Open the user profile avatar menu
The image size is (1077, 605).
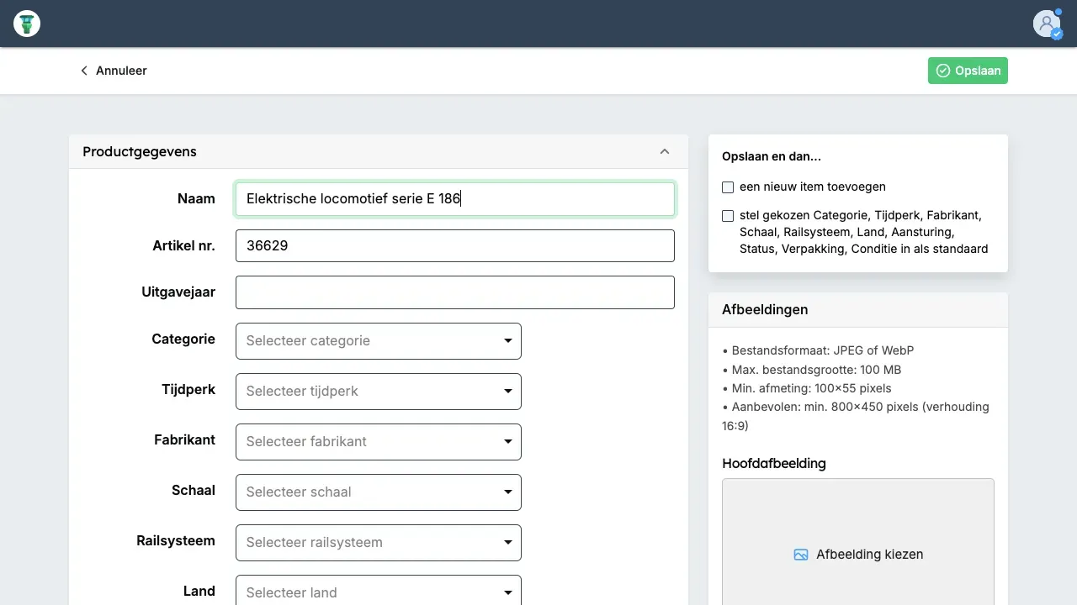pos(1047,24)
